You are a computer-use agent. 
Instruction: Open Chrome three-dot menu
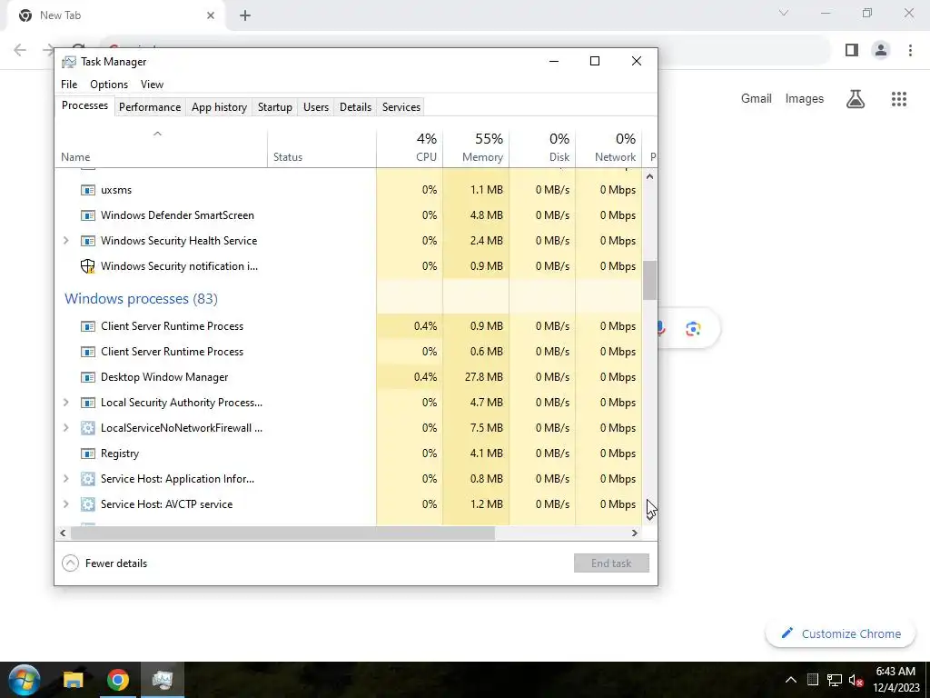[x=910, y=51]
